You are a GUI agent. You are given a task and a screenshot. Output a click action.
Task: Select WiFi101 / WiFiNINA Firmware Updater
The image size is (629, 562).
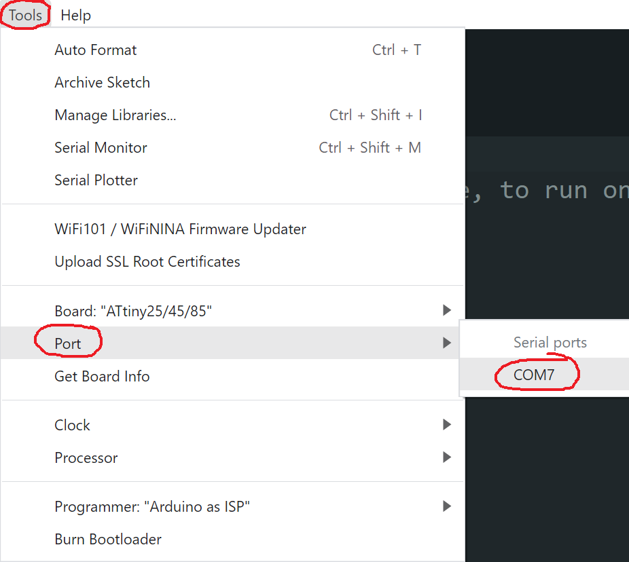click(x=180, y=229)
